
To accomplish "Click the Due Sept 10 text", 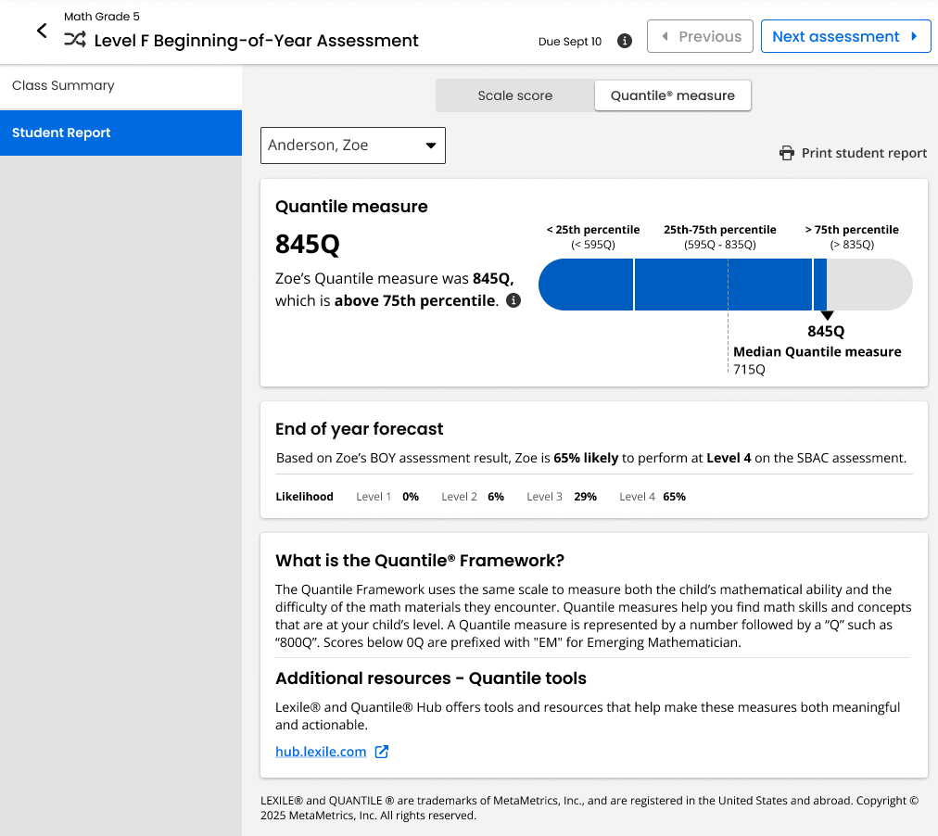I will click(569, 42).
